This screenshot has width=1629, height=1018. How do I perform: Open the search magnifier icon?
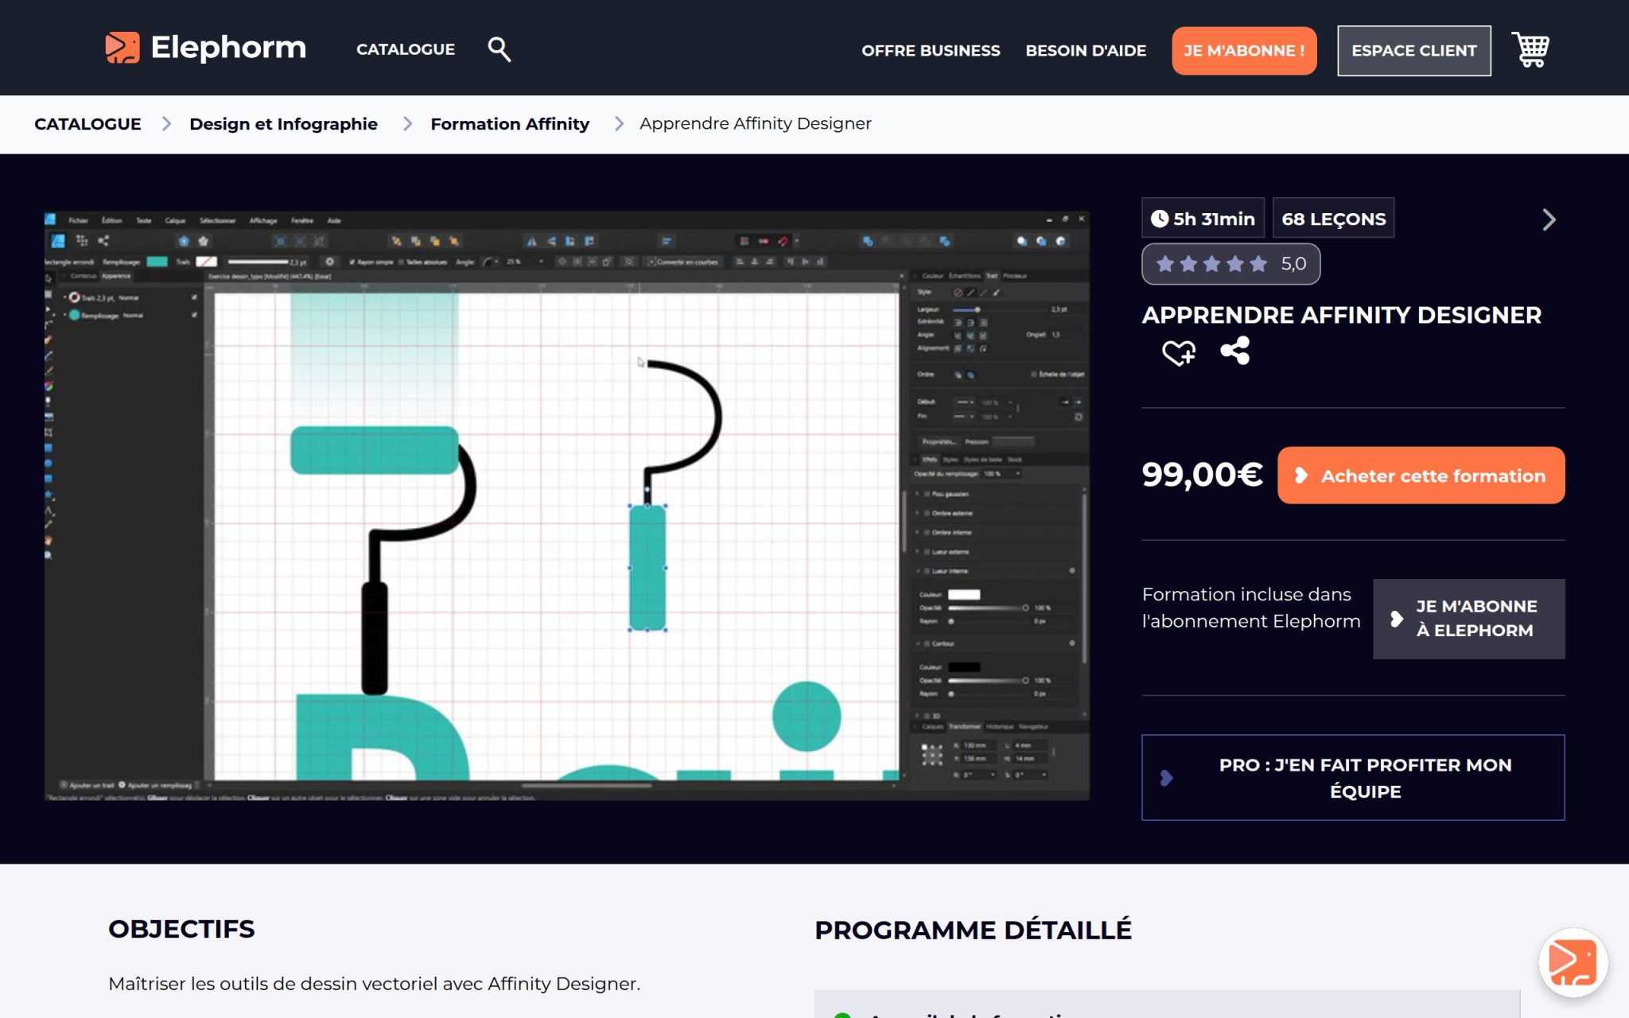coord(499,49)
